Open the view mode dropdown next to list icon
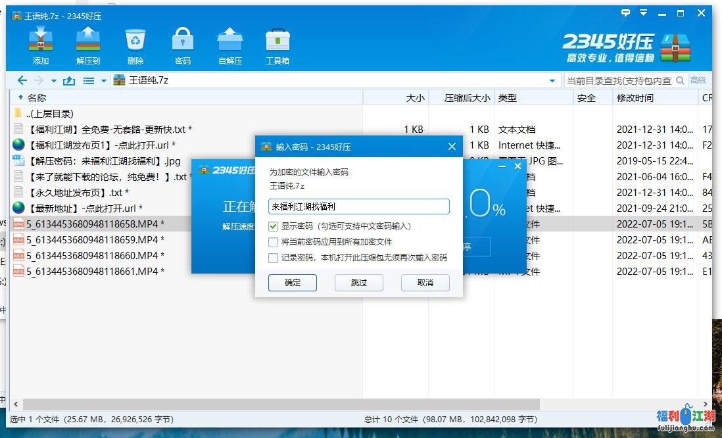This screenshot has width=722, height=438. coord(103,80)
